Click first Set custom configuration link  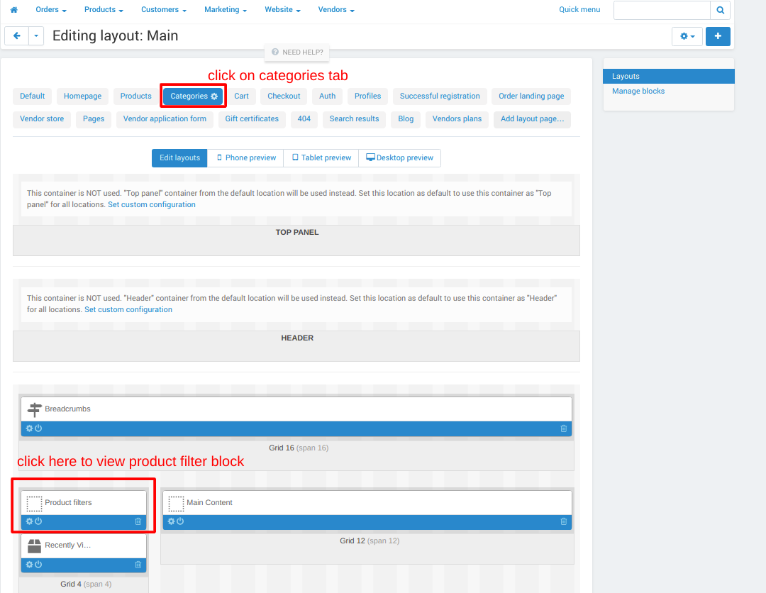click(151, 204)
